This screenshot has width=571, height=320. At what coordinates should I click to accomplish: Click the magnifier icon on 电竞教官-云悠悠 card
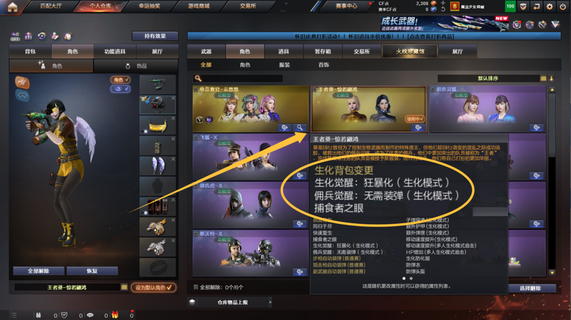click(x=299, y=127)
